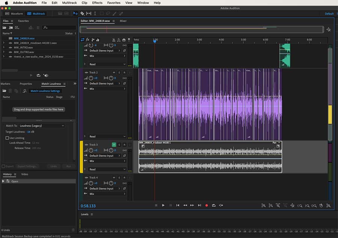The image size is (338, 238).
Task: Enable the Use Limiting checkbox
Action: 7,138
